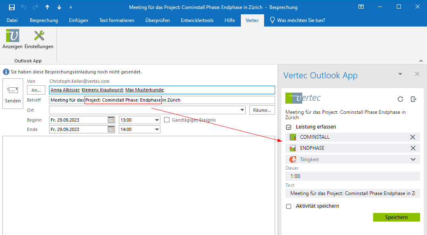Refresh the Vertec Outlook App panel
Screen dimensions: 427x235
(x=400, y=99)
